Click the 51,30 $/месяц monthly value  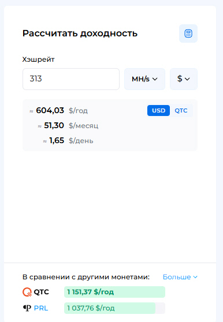(x=71, y=125)
